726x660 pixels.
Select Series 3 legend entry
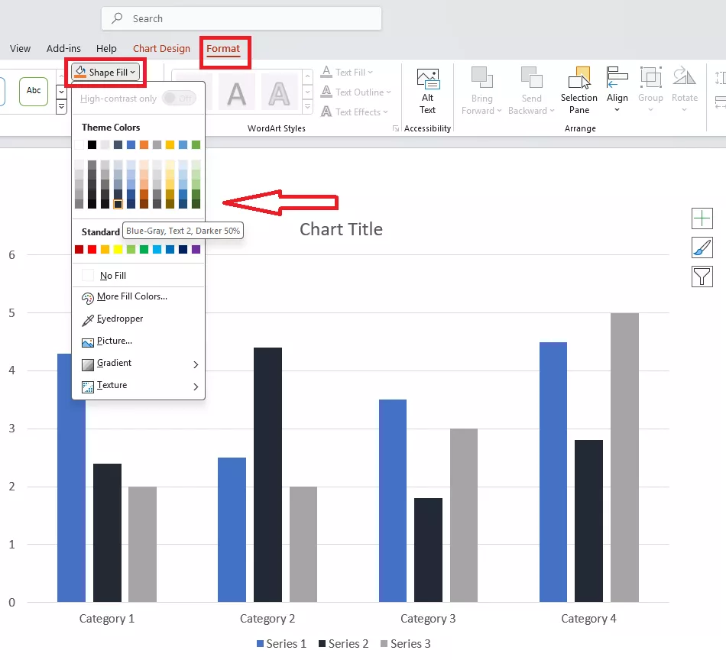(x=406, y=644)
